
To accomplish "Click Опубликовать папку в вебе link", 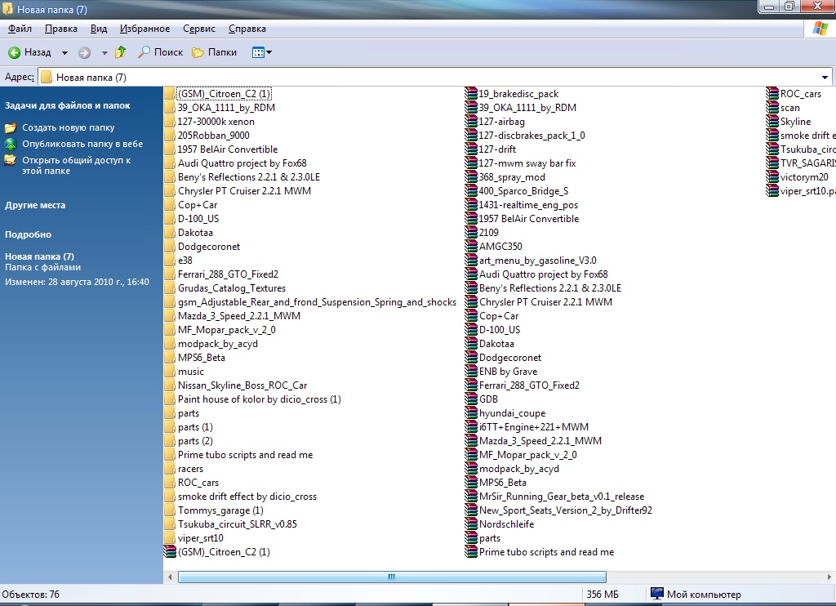I will click(x=82, y=144).
